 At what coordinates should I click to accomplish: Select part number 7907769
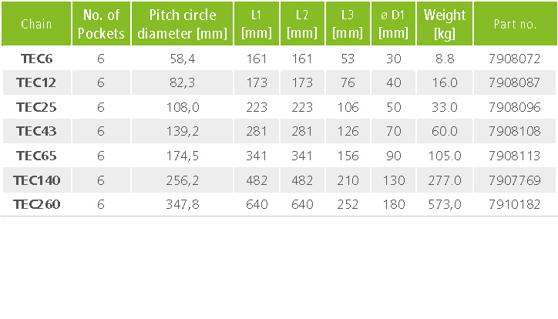click(515, 180)
